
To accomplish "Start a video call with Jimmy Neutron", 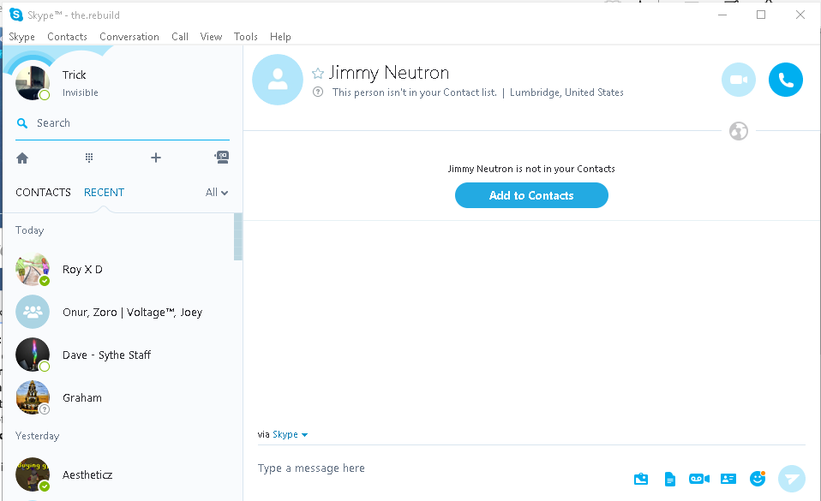I will tap(738, 80).
